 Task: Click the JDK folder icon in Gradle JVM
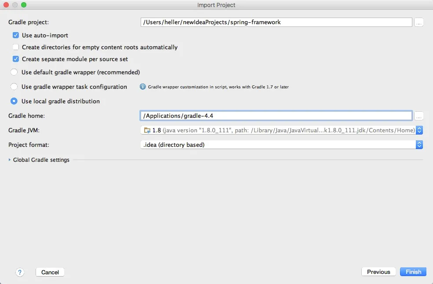point(147,130)
